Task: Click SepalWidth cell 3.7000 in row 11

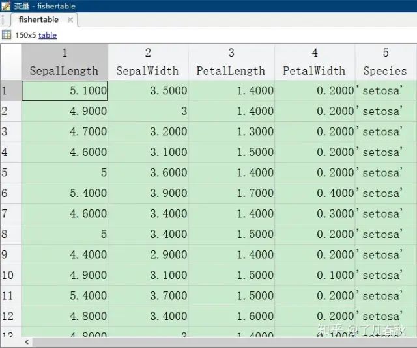Action: pos(148,296)
